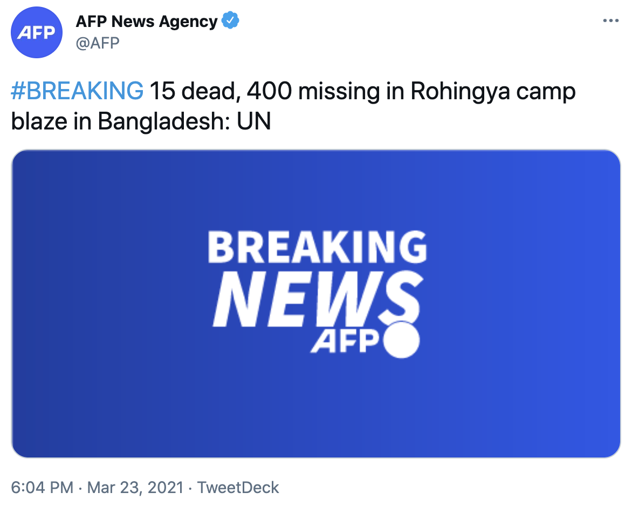Open the three-dot more options menu

[610, 21]
